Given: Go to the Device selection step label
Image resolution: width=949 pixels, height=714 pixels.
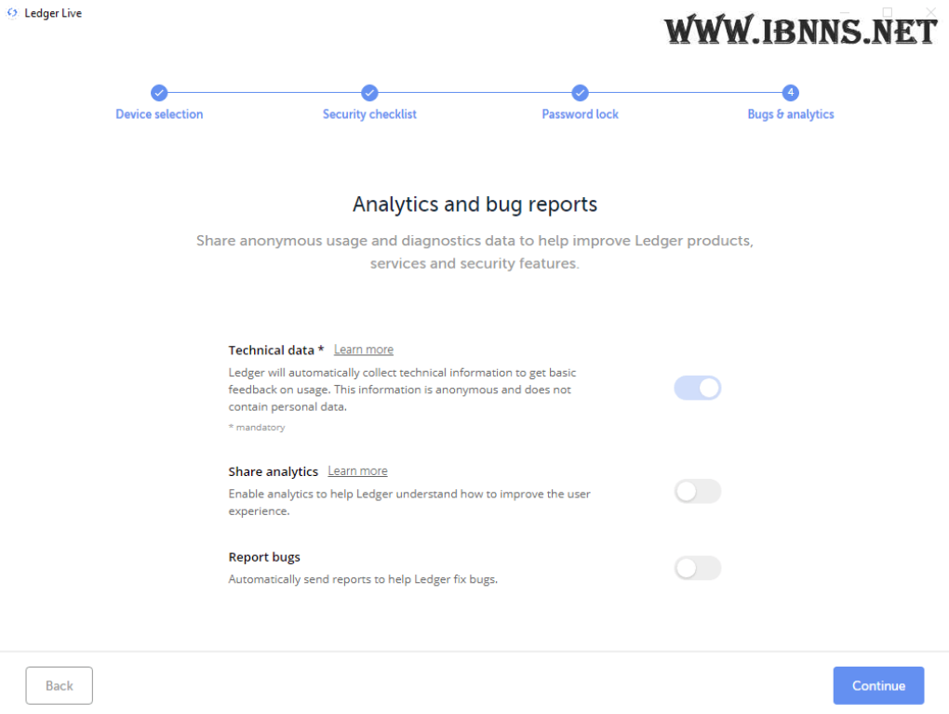Looking at the screenshot, I should coord(159,114).
